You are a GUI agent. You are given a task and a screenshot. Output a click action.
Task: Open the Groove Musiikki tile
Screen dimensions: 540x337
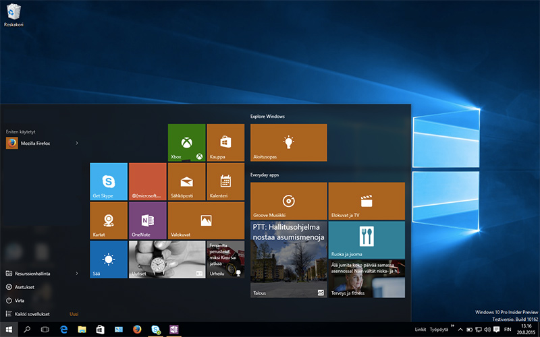pos(288,200)
